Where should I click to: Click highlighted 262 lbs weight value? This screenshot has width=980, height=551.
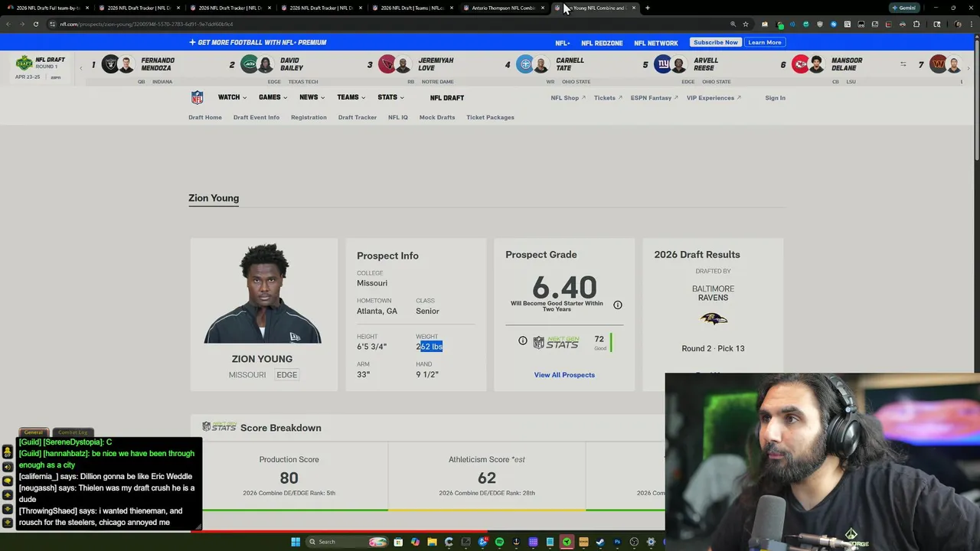(430, 347)
